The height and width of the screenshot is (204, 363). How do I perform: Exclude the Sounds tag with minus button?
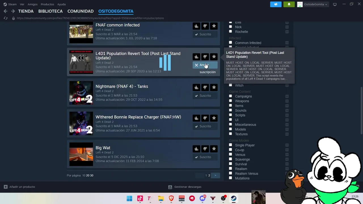pyautogui.click(x=287, y=110)
